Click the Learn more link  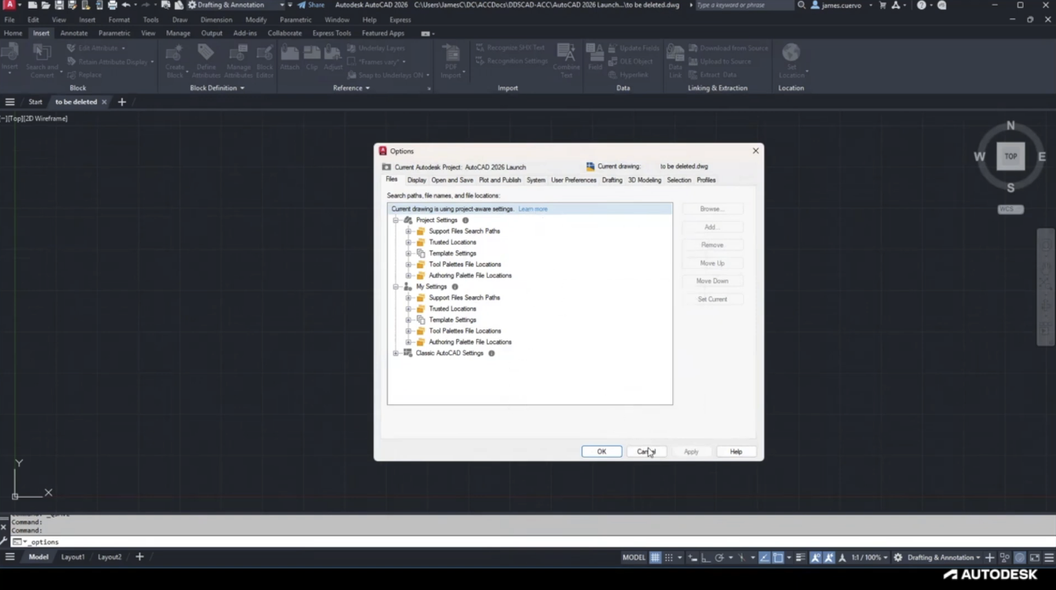(533, 210)
